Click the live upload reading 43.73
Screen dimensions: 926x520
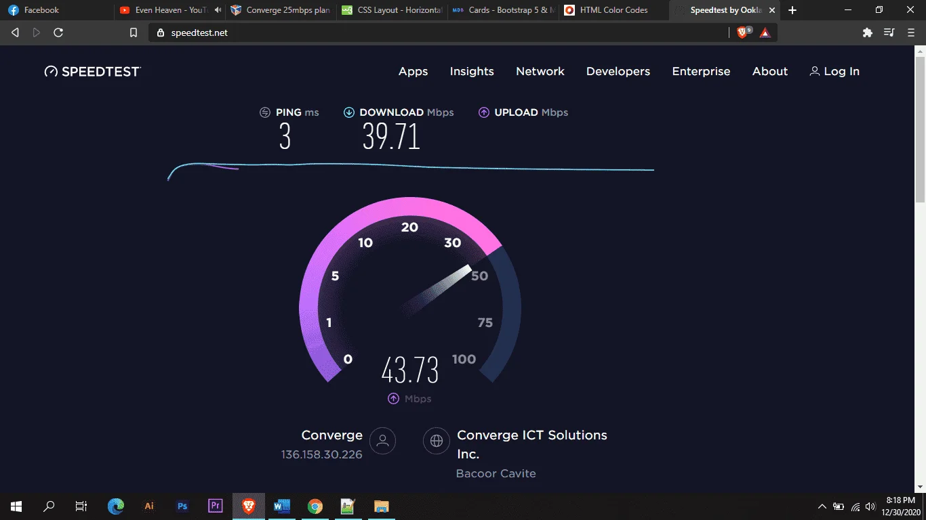tap(410, 370)
